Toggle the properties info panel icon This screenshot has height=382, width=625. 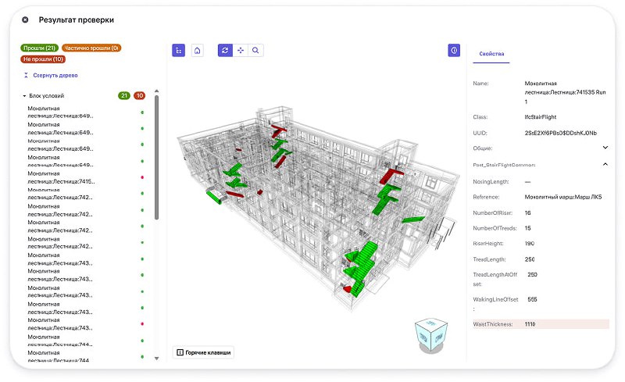pos(454,50)
